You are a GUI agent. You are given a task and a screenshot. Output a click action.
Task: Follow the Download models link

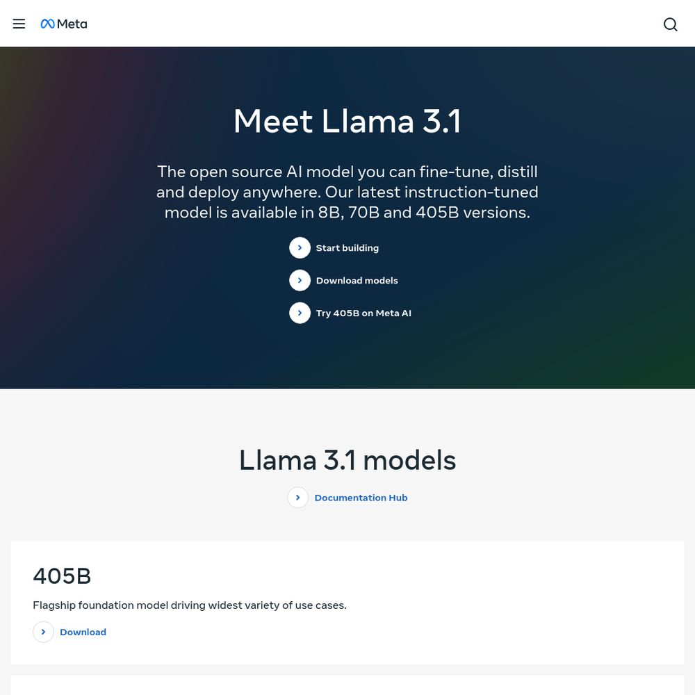357,281
